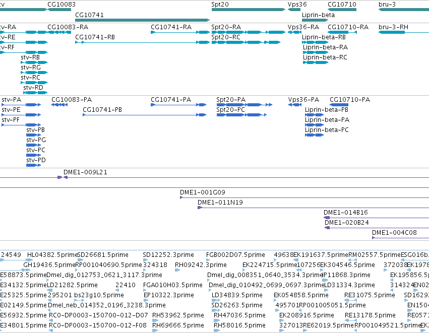The image size is (429, 333).
Task: Select the Vps36 gene glyph
Action: click(x=294, y=10)
